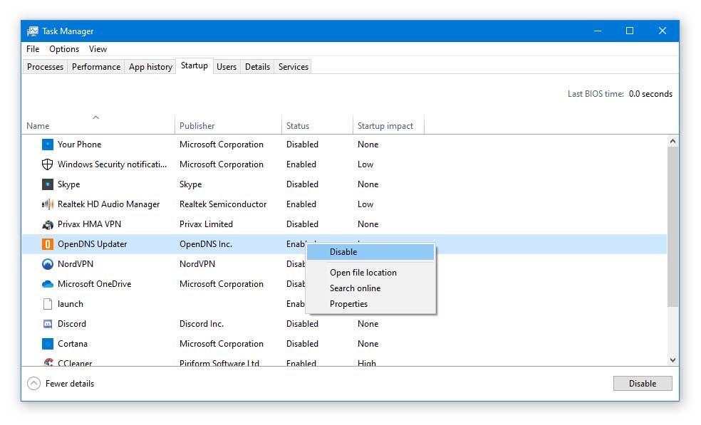Maximize the Task Manager window
Image resolution: width=701 pixels, height=425 pixels.
(x=630, y=31)
